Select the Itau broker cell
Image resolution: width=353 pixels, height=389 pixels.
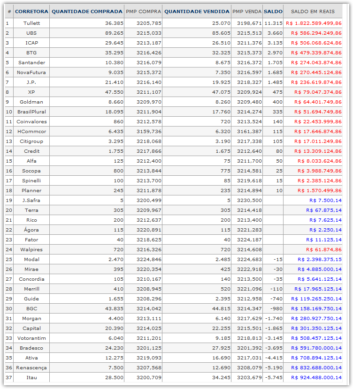(x=31, y=378)
